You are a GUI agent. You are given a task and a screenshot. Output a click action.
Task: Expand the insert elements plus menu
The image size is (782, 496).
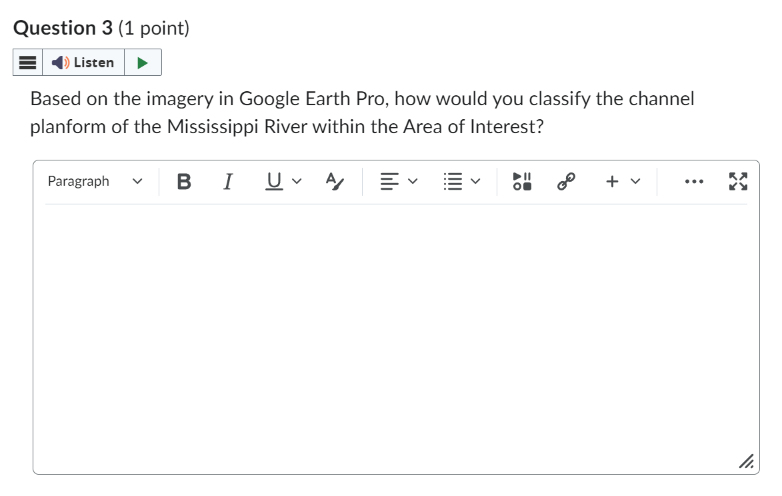[x=620, y=181]
